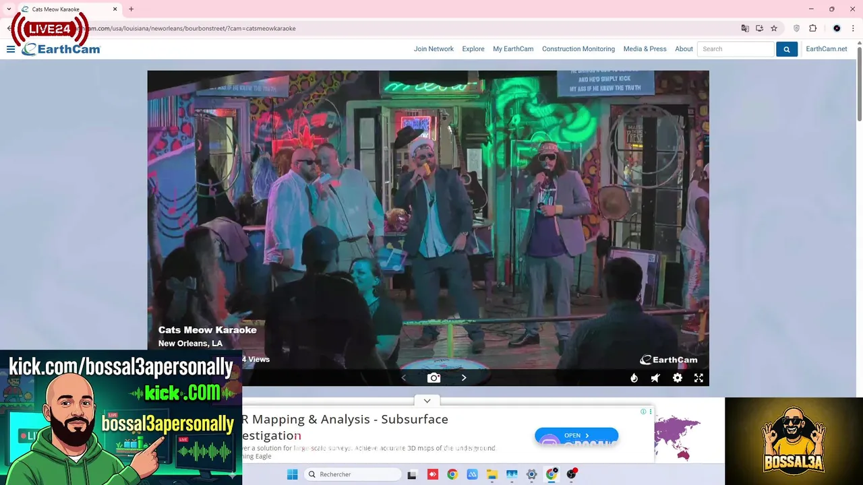This screenshot has width=863, height=485.
Task: Click the New Orleans, LA location text
Action: pyautogui.click(x=190, y=344)
